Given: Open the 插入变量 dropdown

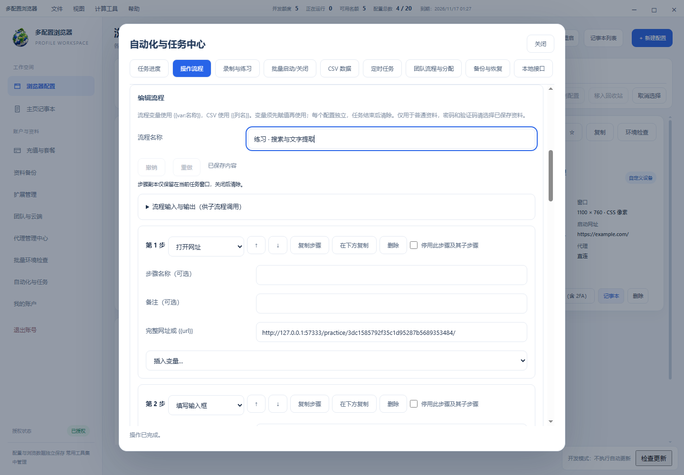Looking at the screenshot, I should click(336, 361).
